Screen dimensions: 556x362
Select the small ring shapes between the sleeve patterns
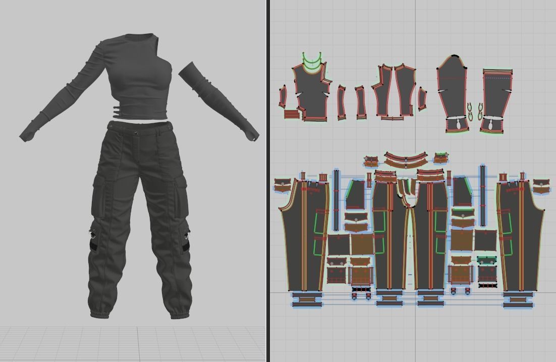pos(475,111)
